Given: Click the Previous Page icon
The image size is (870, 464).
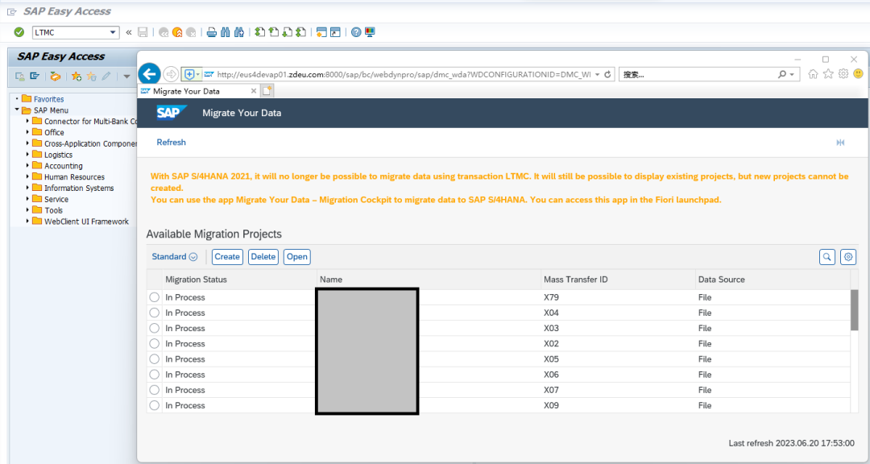Looking at the screenshot, I should pyautogui.click(x=274, y=32).
